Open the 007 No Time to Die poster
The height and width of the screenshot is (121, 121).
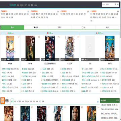58,113
